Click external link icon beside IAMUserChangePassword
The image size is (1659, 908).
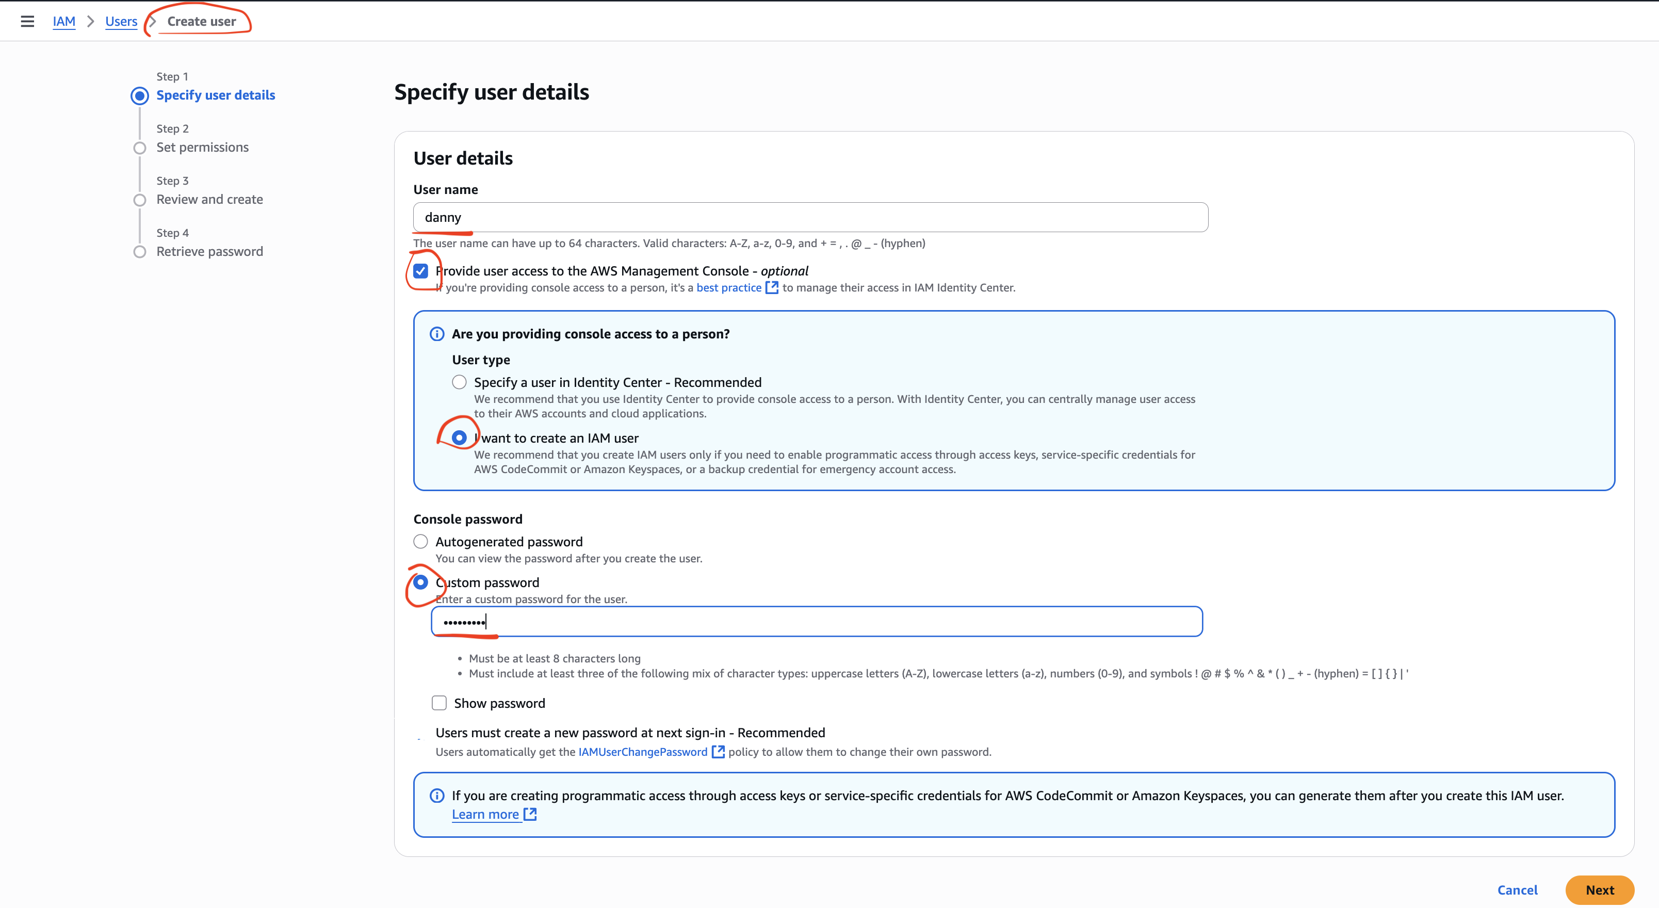tap(718, 752)
